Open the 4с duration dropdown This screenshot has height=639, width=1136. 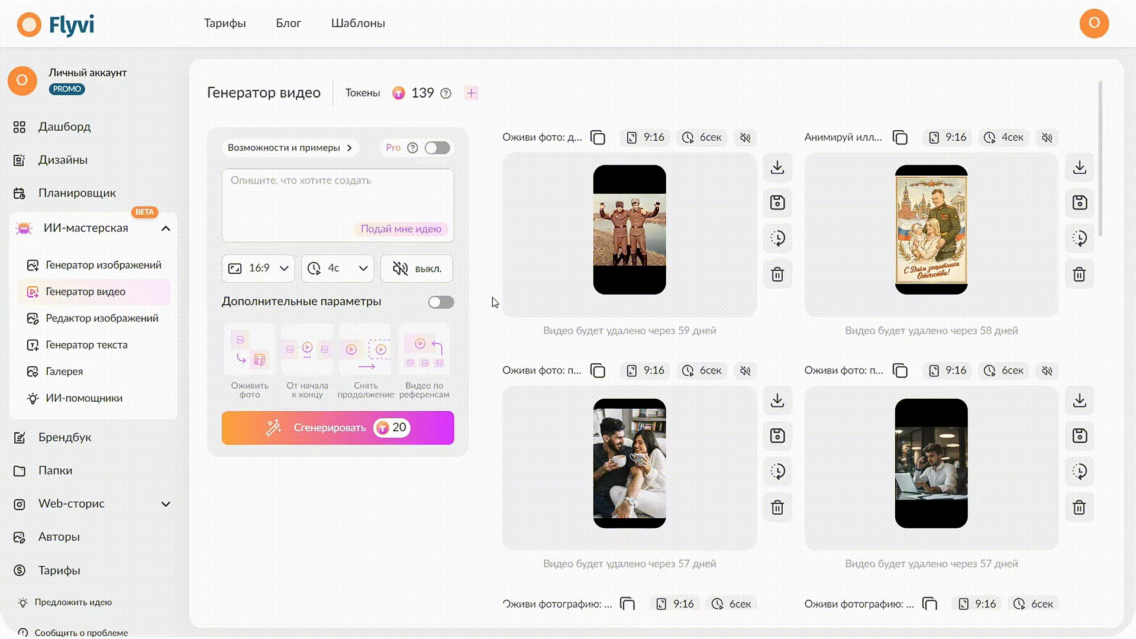pos(338,269)
